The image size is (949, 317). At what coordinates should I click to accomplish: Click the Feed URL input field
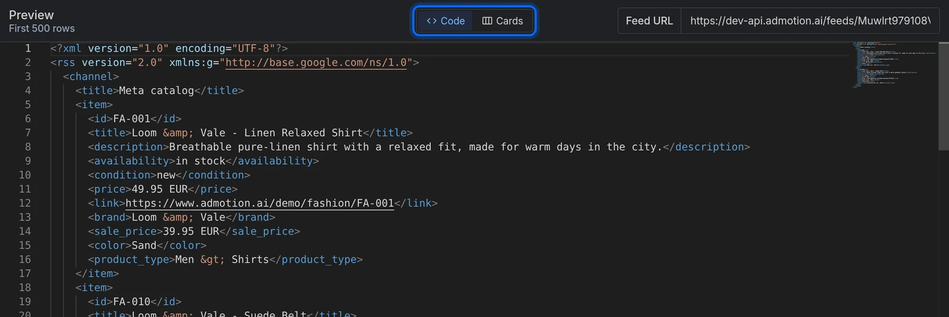pos(810,21)
